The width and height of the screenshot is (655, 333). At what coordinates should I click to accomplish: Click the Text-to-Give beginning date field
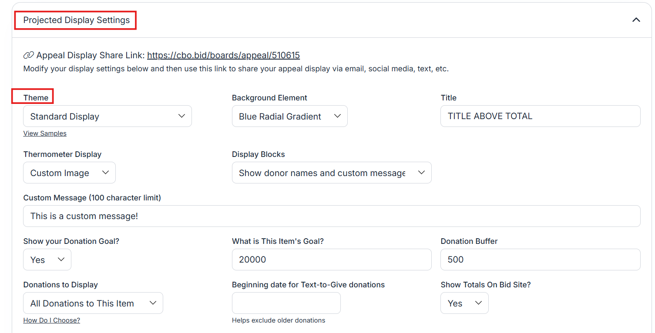click(286, 303)
